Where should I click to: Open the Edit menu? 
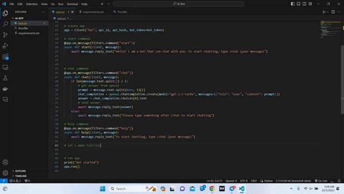click(x=20, y=4)
